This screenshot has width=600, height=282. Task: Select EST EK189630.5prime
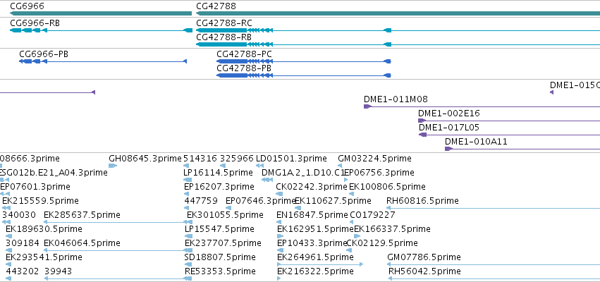coord(44,230)
